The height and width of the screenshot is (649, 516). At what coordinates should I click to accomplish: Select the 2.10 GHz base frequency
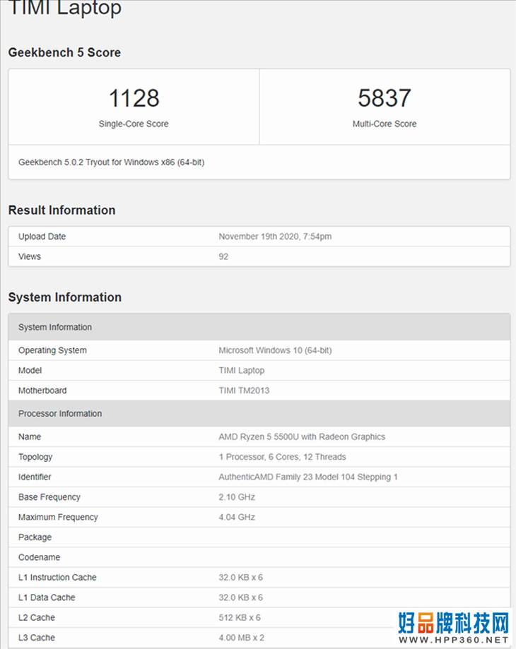[x=237, y=497]
